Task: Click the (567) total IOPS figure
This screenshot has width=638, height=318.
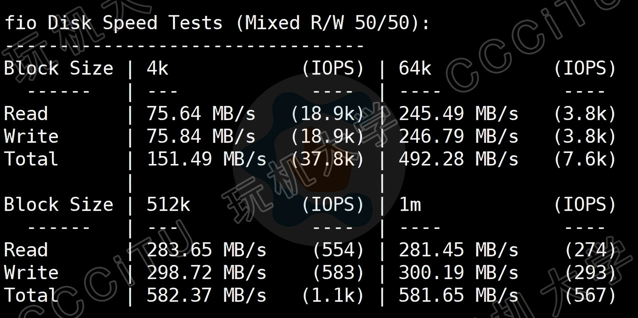Action: pos(590,295)
